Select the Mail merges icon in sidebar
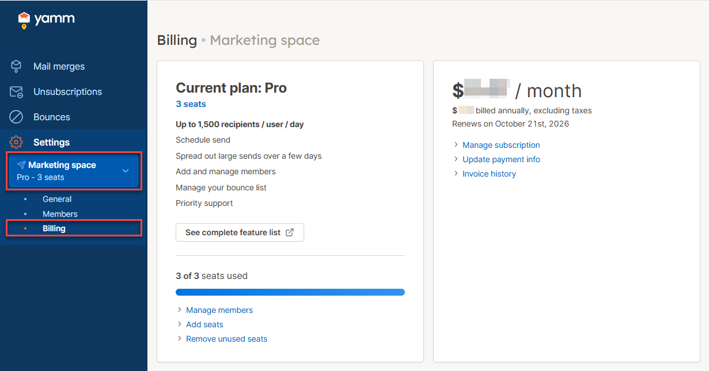The image size is (709, 371). 16,66
